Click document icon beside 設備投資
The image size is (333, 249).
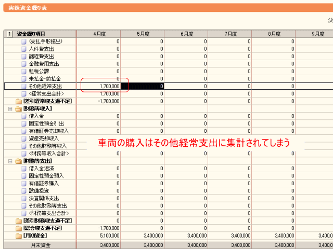coord(24,191)
